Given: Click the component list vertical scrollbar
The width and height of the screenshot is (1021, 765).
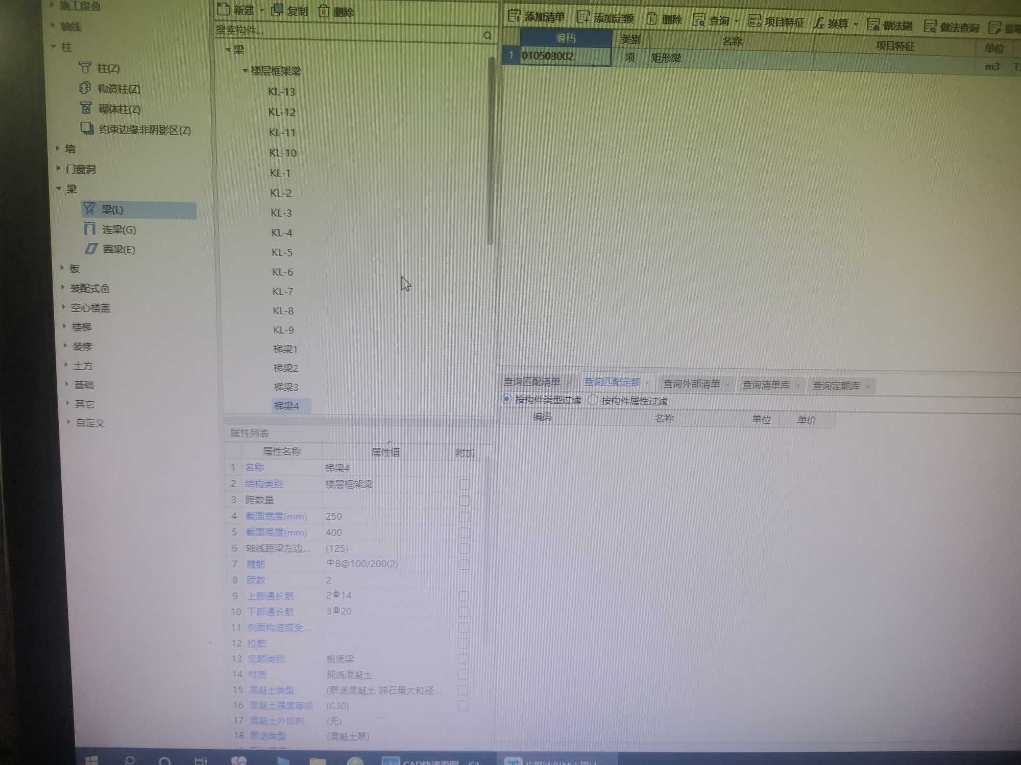Looking at the screenshot, I should pyautogui.click(x=491, y=151).
